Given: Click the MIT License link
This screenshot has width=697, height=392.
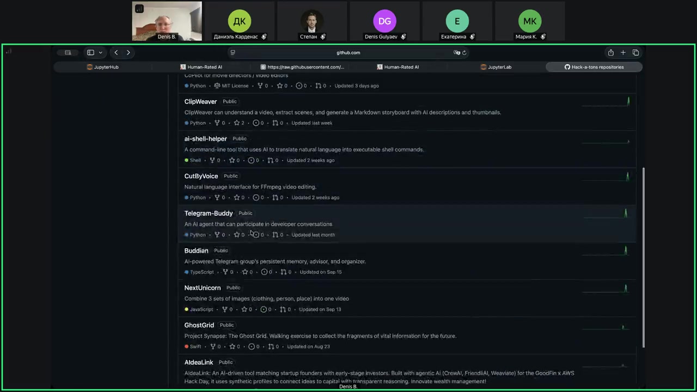Looking at the screenshot, I should click(231, 86).
